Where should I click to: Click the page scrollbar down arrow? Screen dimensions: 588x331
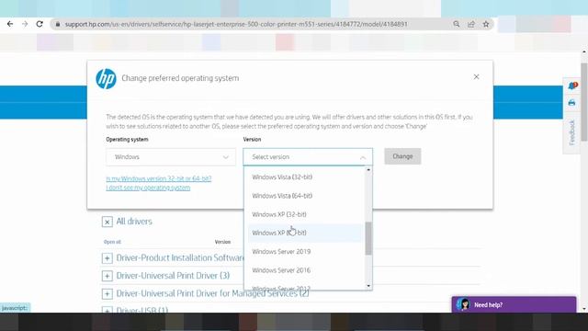584,309
